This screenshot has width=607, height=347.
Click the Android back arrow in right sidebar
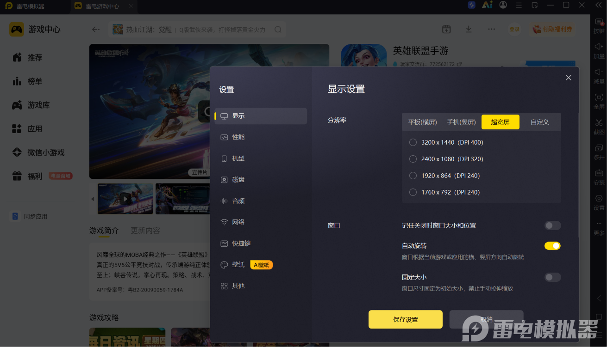pyautogui.click(x=599, y=298)
